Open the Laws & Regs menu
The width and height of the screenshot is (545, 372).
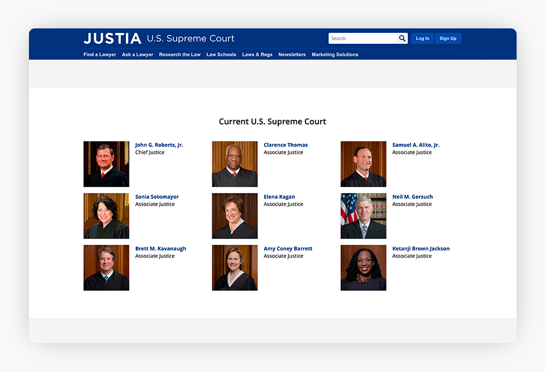pyautogui.click(x=257, y=55)
